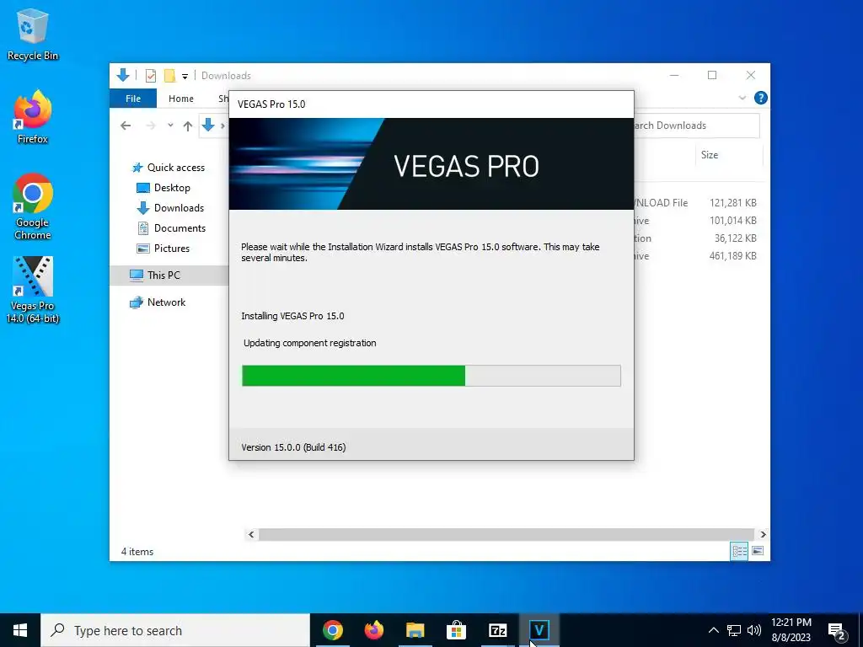The height and width of the screenshot is (647, 863).
Task: Click Chrome icon in the taskbar
Action: pos(332,630)
